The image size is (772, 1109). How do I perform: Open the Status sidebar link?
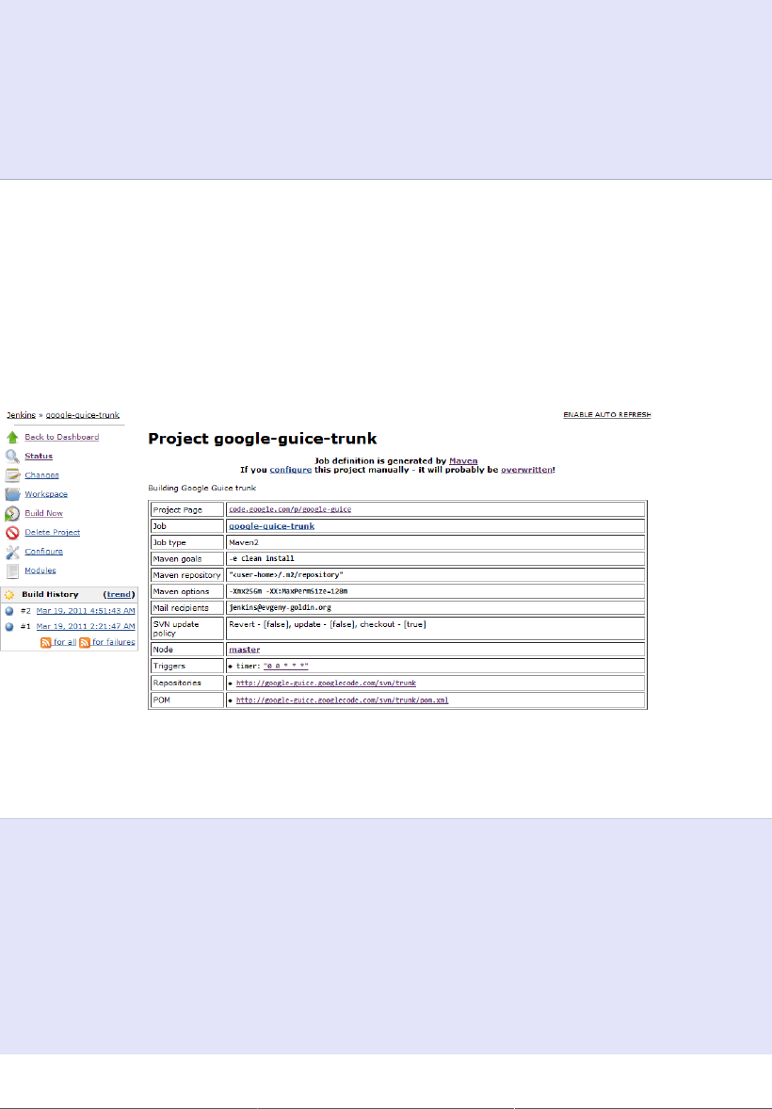[x=39, y=457]
